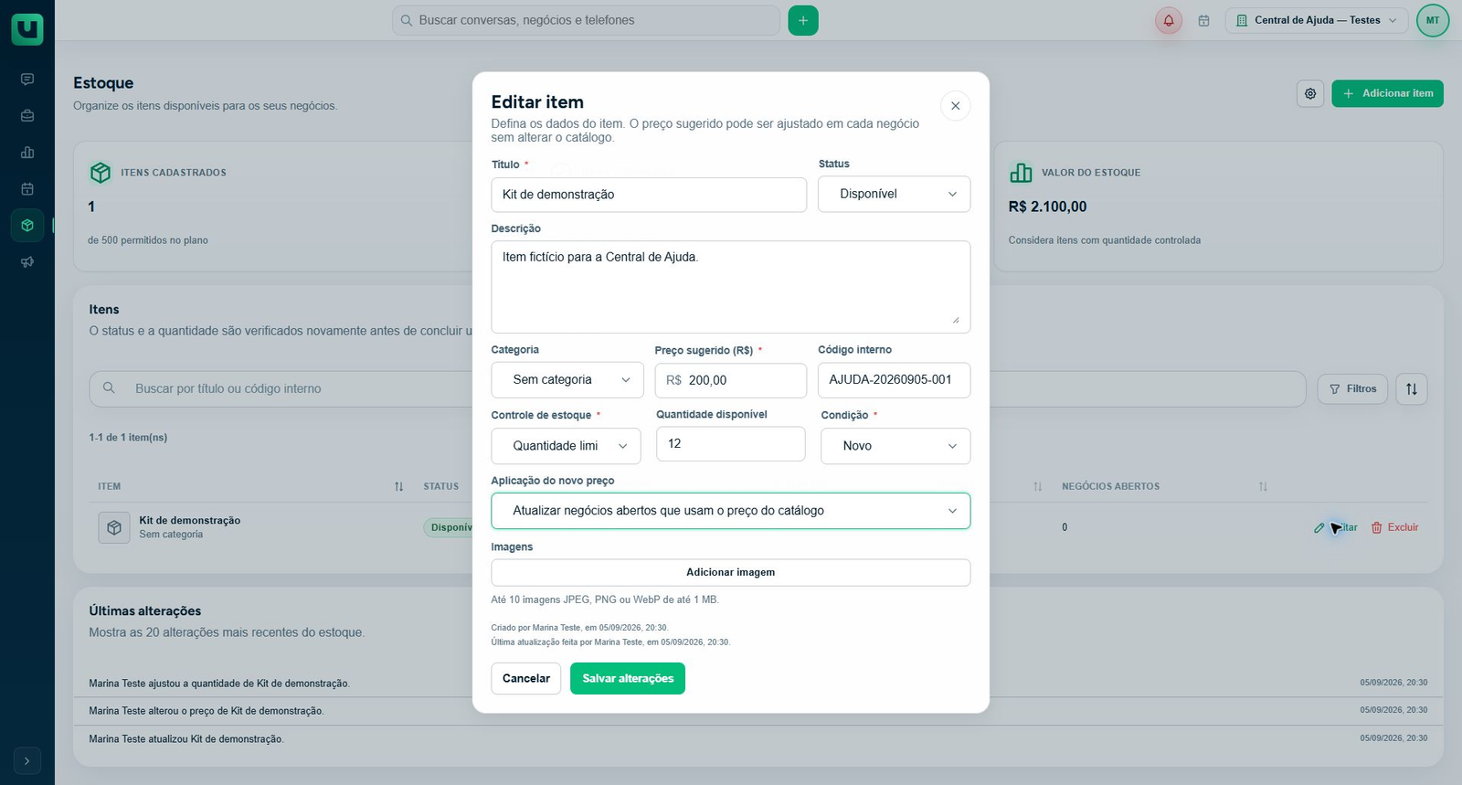
Task: Click the sort arrows button next to Filtros
Action: tap(1412, 389)
